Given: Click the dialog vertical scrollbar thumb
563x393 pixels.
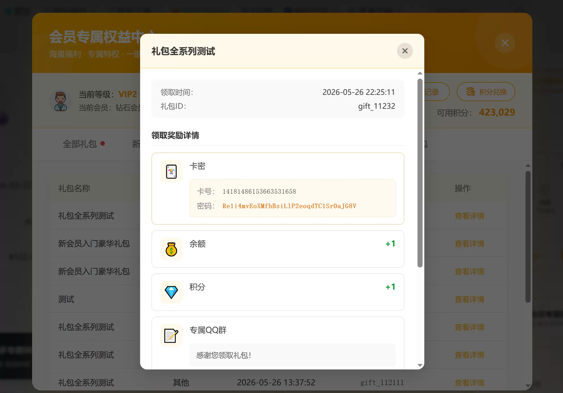Looking at the screenshot, I should tap(420, 173).
